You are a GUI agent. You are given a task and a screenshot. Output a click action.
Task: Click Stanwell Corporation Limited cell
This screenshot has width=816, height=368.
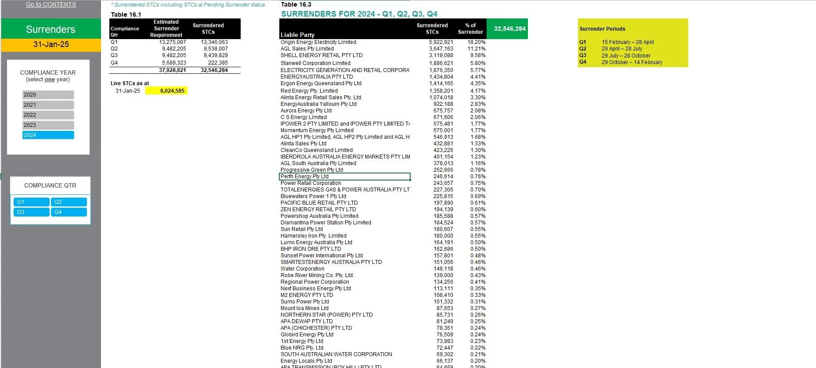(x=315, y=63)
